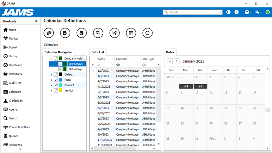Screen dimensions: 272x153
Task: Select the Dates tab
Action: [170, 52]
